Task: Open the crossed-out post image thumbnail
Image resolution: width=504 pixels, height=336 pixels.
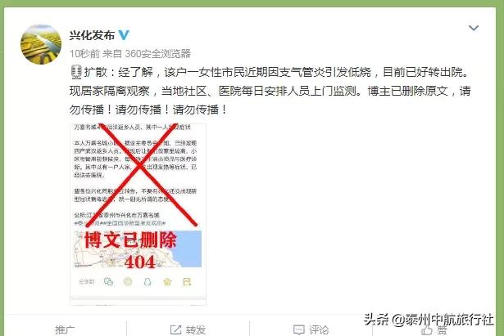Action: click(138, 214)
